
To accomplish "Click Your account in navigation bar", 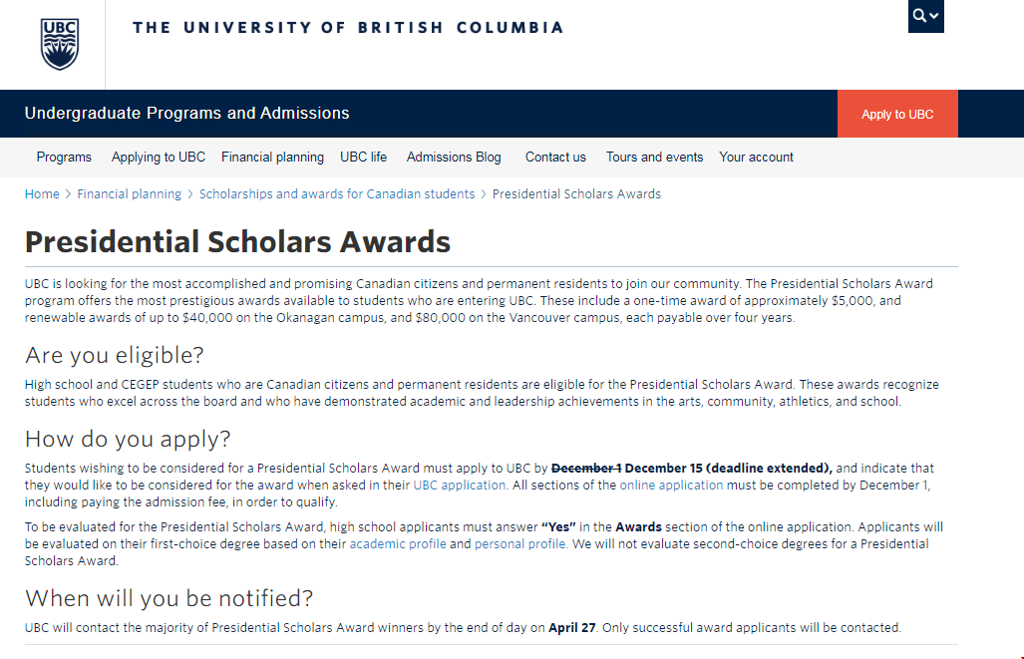I will [756, 158].
